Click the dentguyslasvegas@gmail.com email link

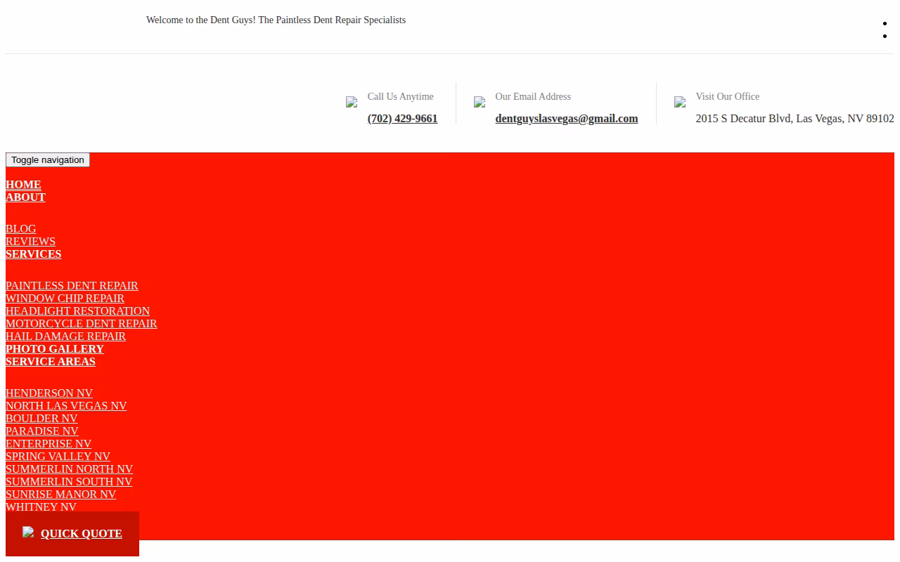pyautogui.click(x=567, y=119)
